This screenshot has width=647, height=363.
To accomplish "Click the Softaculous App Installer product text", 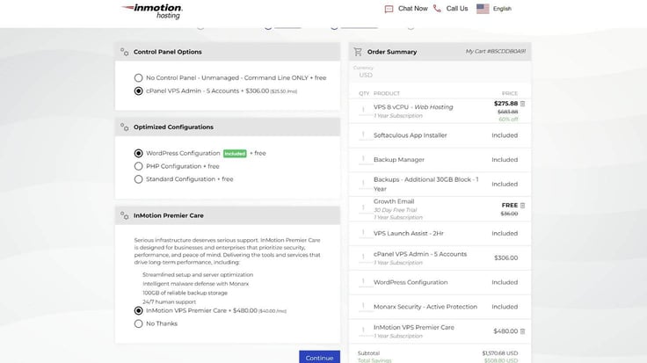I will click(x=411, y=135).
